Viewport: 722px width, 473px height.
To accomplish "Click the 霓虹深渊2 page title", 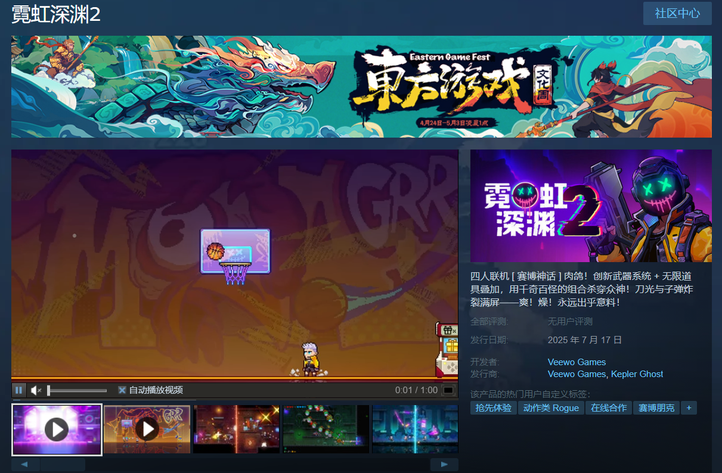I will click(x=56, y=15).
